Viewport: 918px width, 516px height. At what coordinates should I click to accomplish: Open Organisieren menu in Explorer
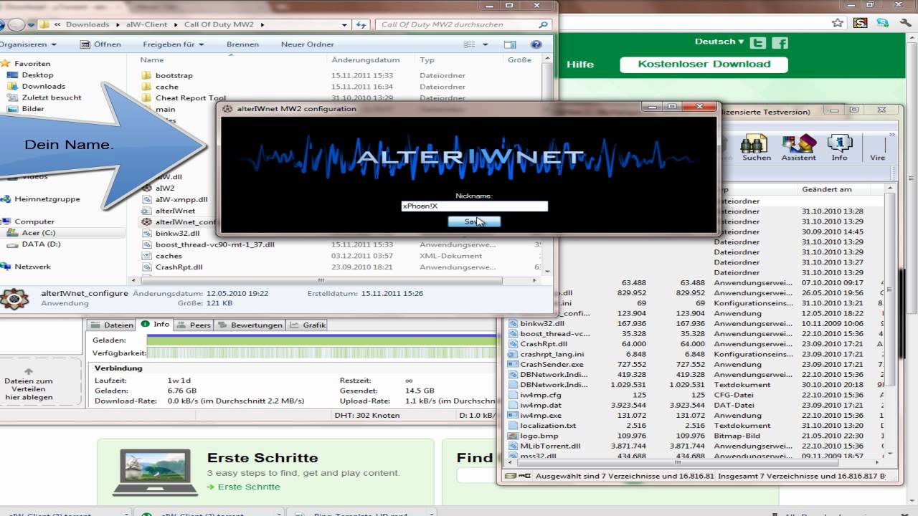(27, 44)
